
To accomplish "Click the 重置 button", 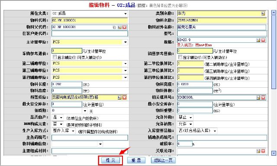I will point(136,160).
